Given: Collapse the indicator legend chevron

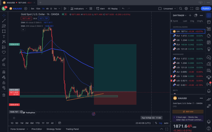Looking at the screenshot, I should coord(23,30).
